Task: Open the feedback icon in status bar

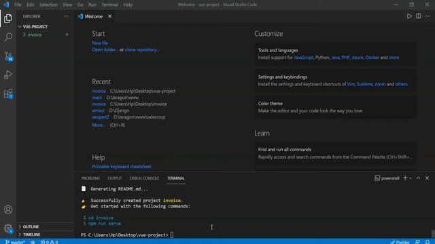Action: pos(417,242)
